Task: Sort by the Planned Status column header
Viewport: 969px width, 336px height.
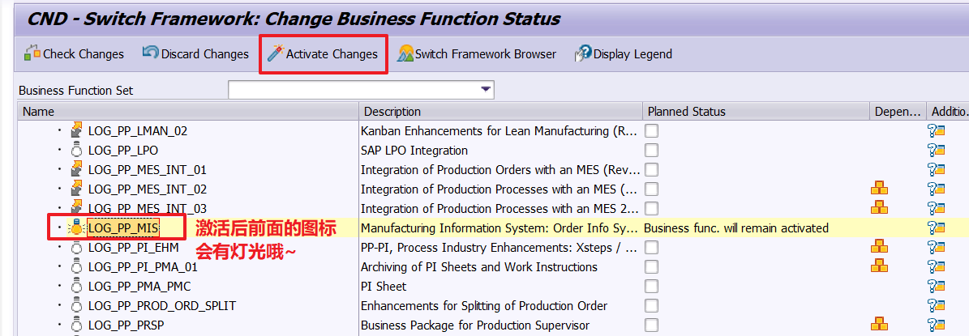Action: pyautogui.click(x=686, y=111)
